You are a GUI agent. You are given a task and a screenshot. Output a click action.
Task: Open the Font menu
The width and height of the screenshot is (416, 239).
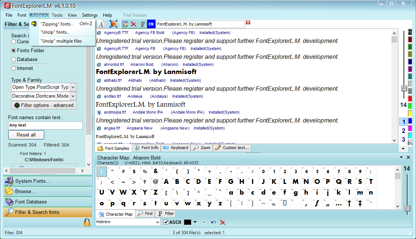pyautogui.click(x=22, y=15)
